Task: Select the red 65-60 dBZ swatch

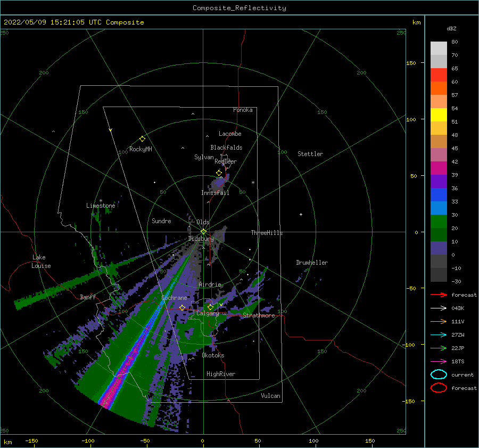Action: click(439, 75)
